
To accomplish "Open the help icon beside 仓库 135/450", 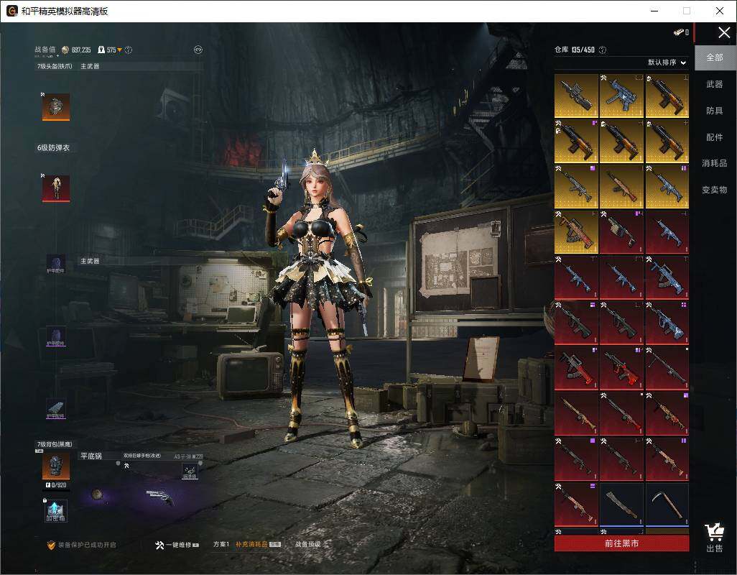I will (603, 50).
